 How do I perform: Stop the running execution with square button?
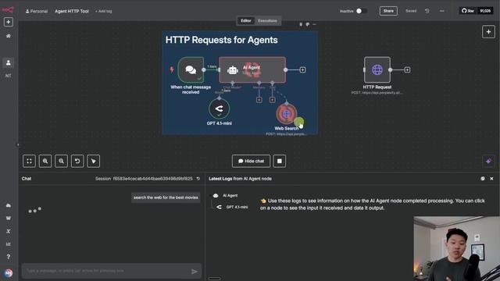pyautogui.click(x=280, y=162)
